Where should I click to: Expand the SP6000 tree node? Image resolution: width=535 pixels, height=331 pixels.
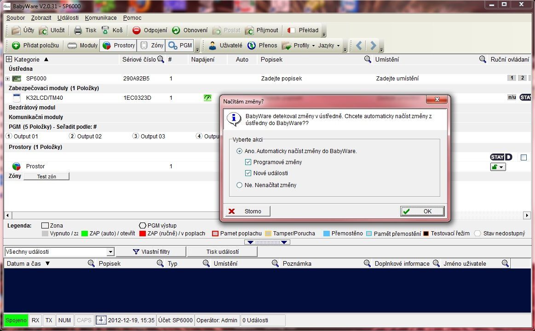[7, 79]
